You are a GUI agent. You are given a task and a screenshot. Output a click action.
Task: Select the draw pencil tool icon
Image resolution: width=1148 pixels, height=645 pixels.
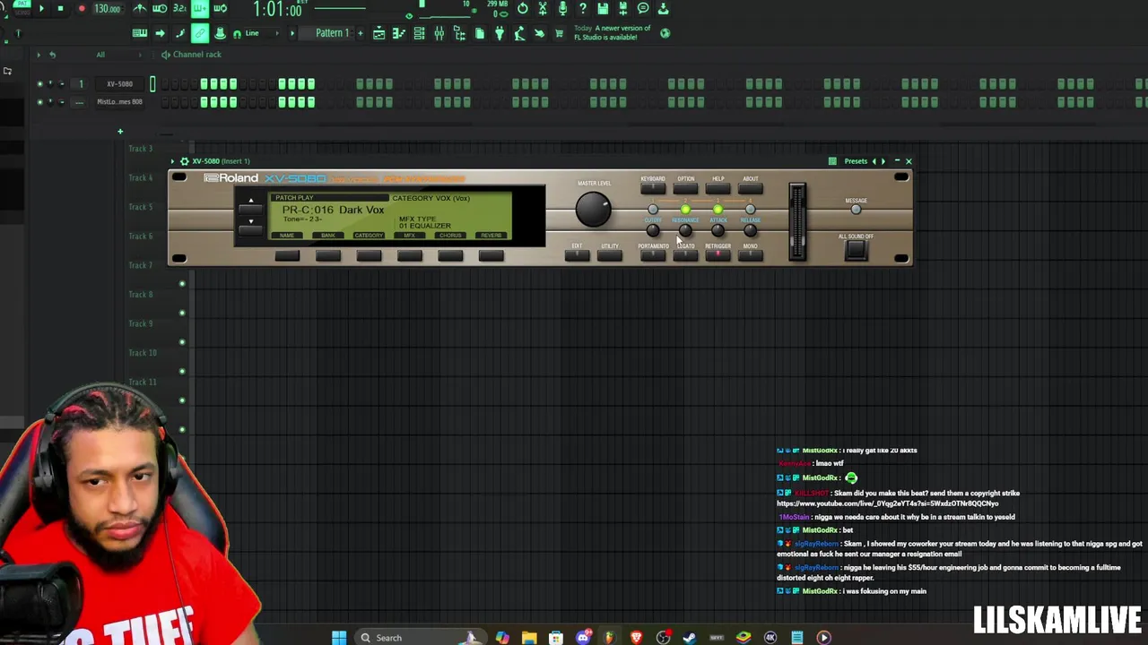(179, 33)
